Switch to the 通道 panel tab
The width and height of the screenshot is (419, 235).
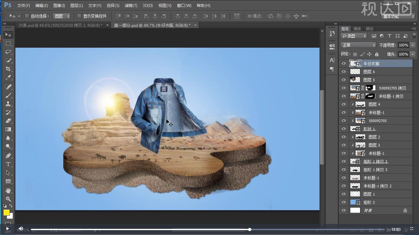coord(356,28)
